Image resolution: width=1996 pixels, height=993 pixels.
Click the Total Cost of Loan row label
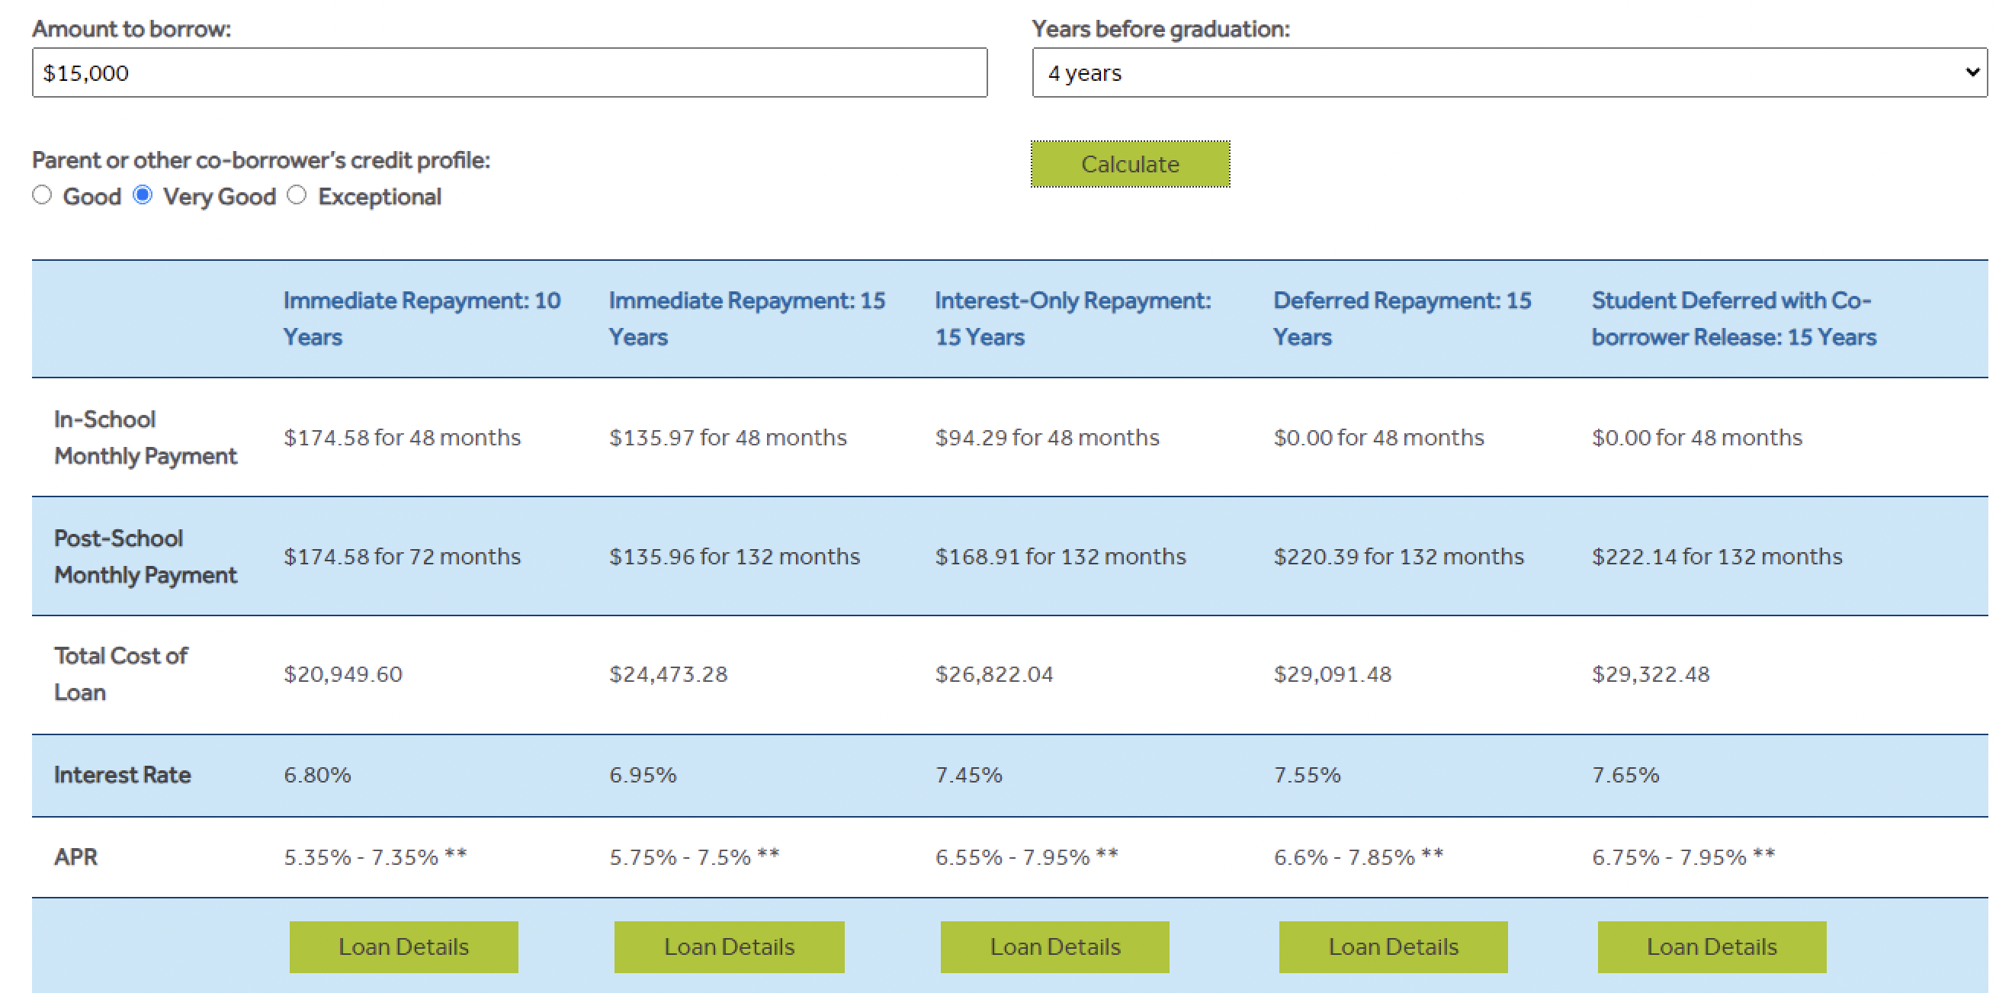(121, 674)
